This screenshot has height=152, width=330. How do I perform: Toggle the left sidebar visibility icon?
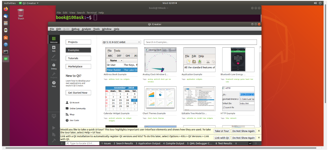tap(62, 143)
